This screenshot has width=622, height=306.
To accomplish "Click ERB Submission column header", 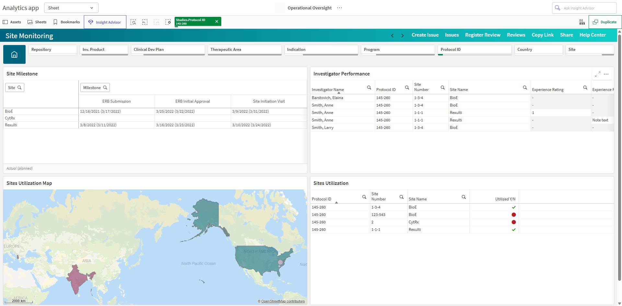I will [x=117, y=101].
